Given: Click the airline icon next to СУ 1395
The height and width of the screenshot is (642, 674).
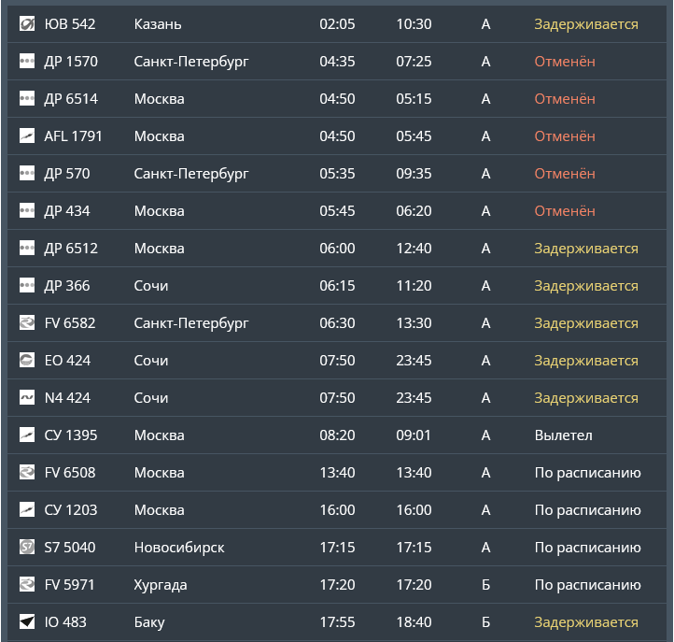Looking at the screenshot, I should pos(27,435).
